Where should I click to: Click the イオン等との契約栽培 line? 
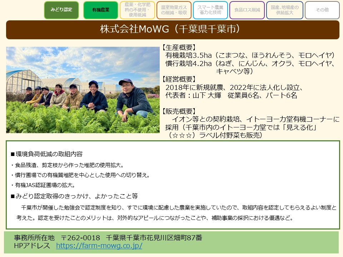point(255,119)
